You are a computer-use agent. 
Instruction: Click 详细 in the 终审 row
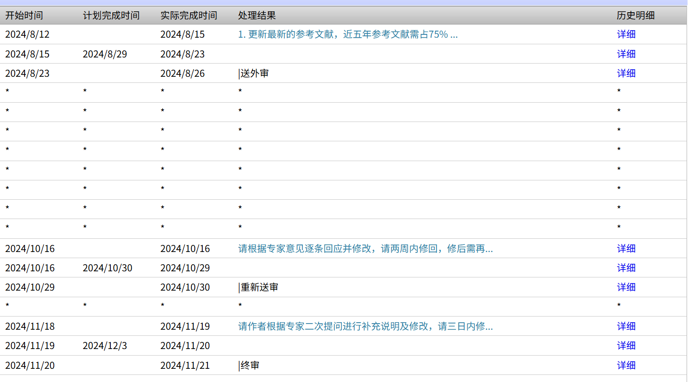click(x=626, y=366)
